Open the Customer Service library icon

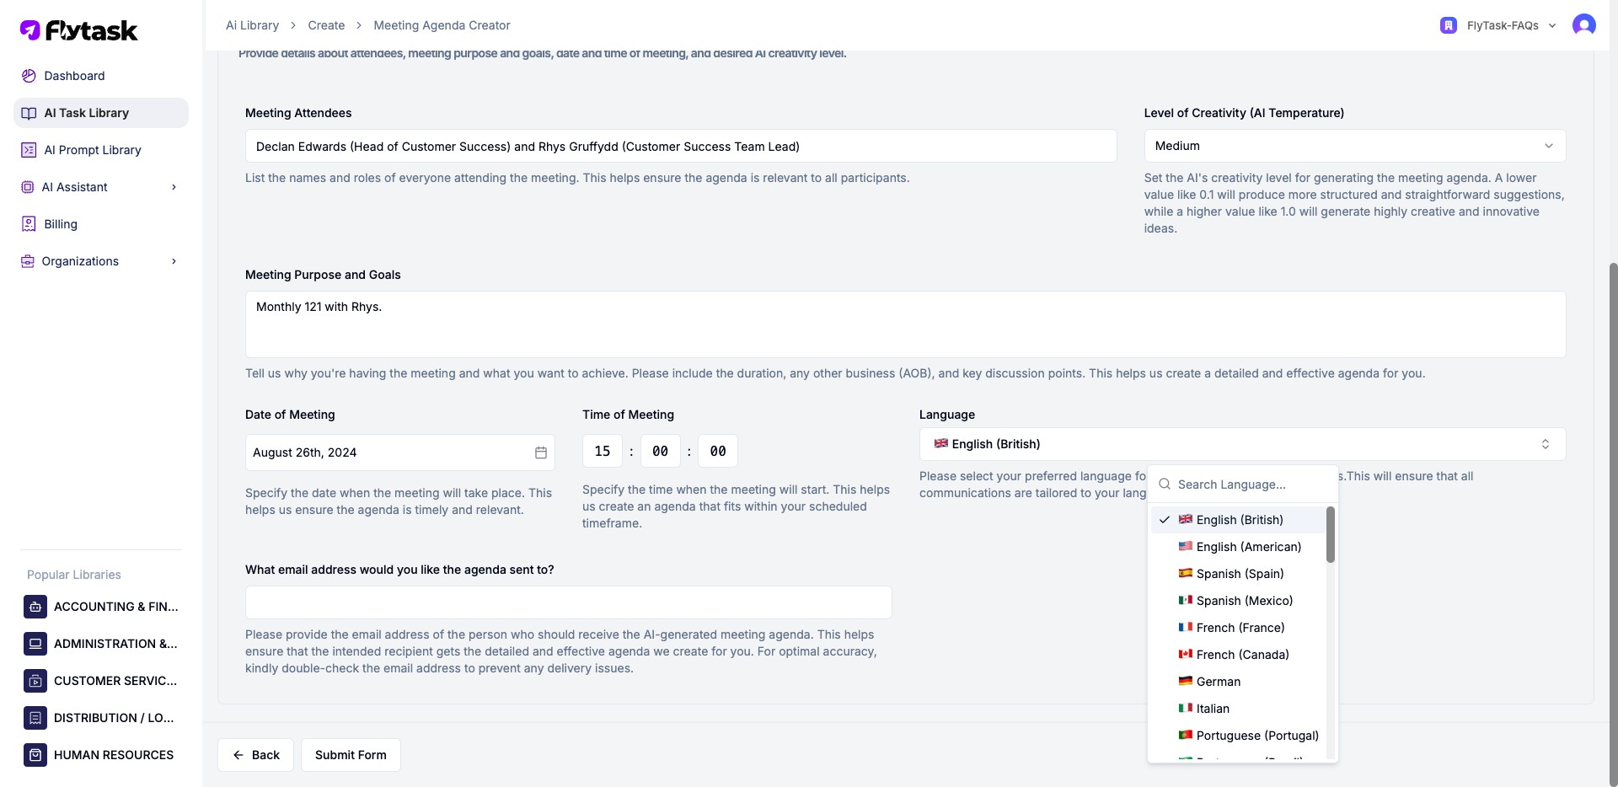coord(35,681)
